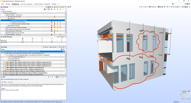
Task: Expand the Deficiency Detection ruleset node
Action: click(x=7, y=26)
